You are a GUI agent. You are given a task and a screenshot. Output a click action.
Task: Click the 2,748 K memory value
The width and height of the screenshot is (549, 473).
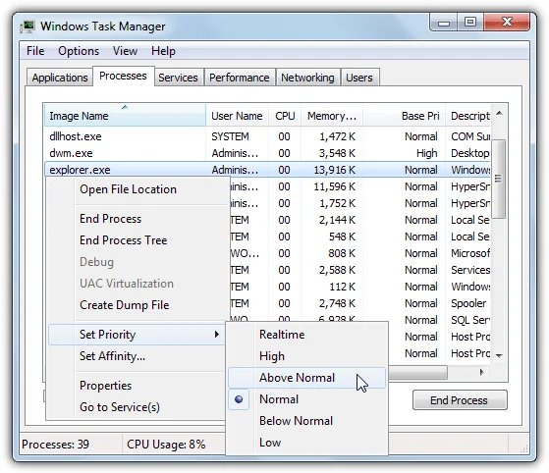337,303
